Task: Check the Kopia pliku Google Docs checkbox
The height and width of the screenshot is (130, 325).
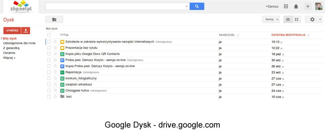Action: 49,54
